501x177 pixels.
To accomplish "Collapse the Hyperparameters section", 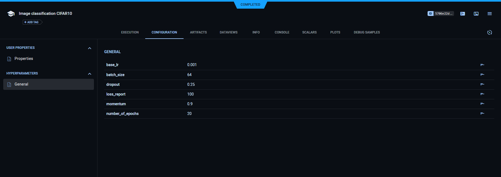I will tap(90, 74).
